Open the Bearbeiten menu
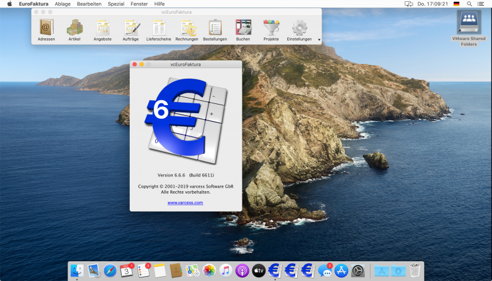The height and width of the screenshot is (281, 492). pyautogui.click(x=89, y=4)
